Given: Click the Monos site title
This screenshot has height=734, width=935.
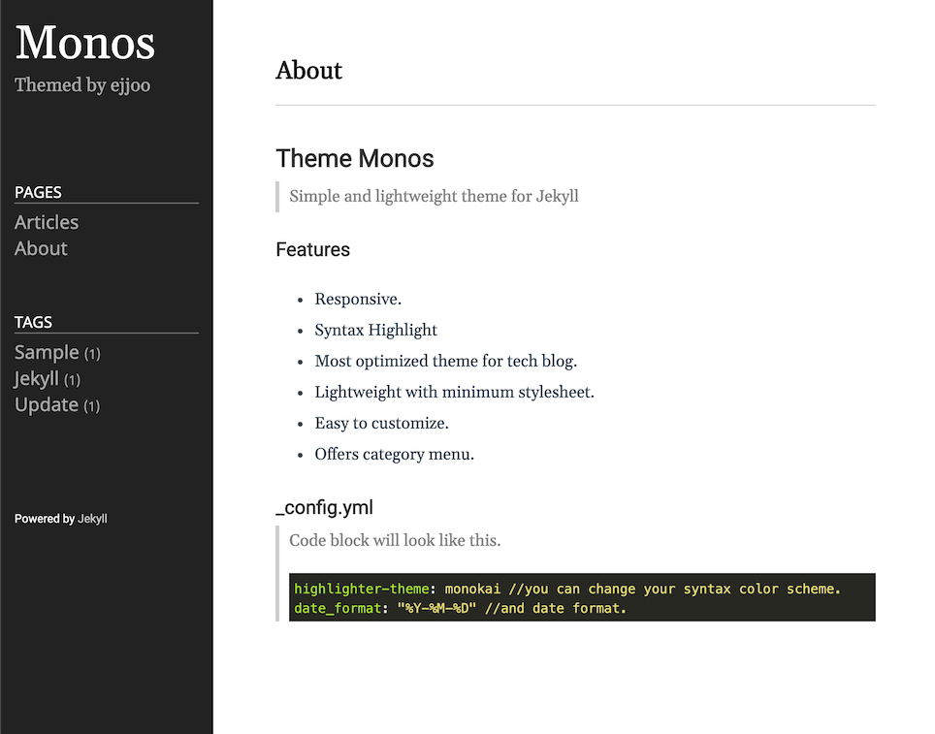Looking at the screenshot, I should pos(84,43).
